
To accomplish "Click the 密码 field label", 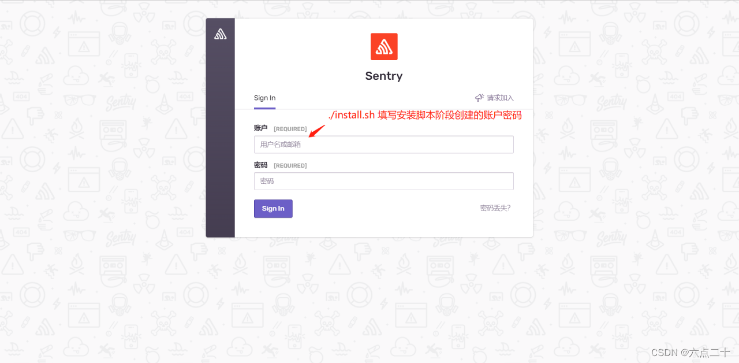I will (x=261, y=165).
